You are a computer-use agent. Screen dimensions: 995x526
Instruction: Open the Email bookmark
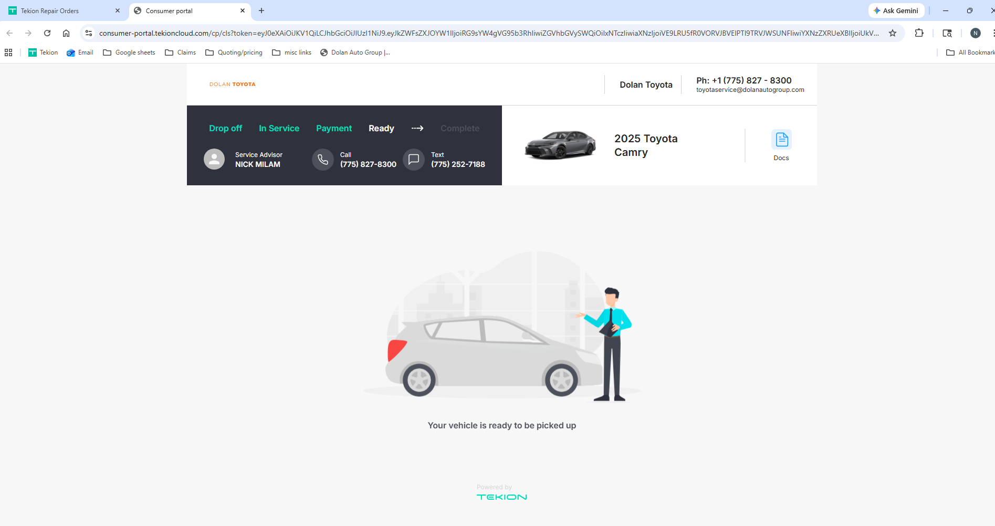(x=80, y=52)
